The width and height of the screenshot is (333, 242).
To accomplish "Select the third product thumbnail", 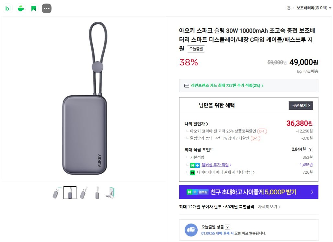I will click(83, 193).
